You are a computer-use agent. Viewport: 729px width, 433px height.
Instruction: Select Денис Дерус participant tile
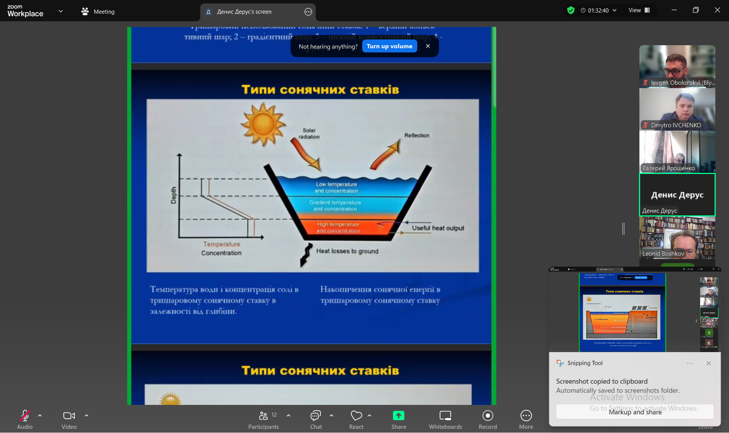pos(677,195)
